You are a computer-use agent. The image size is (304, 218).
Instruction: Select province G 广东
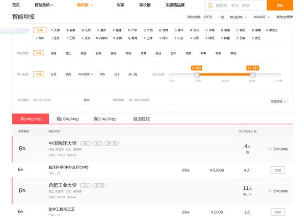(133, 30)
